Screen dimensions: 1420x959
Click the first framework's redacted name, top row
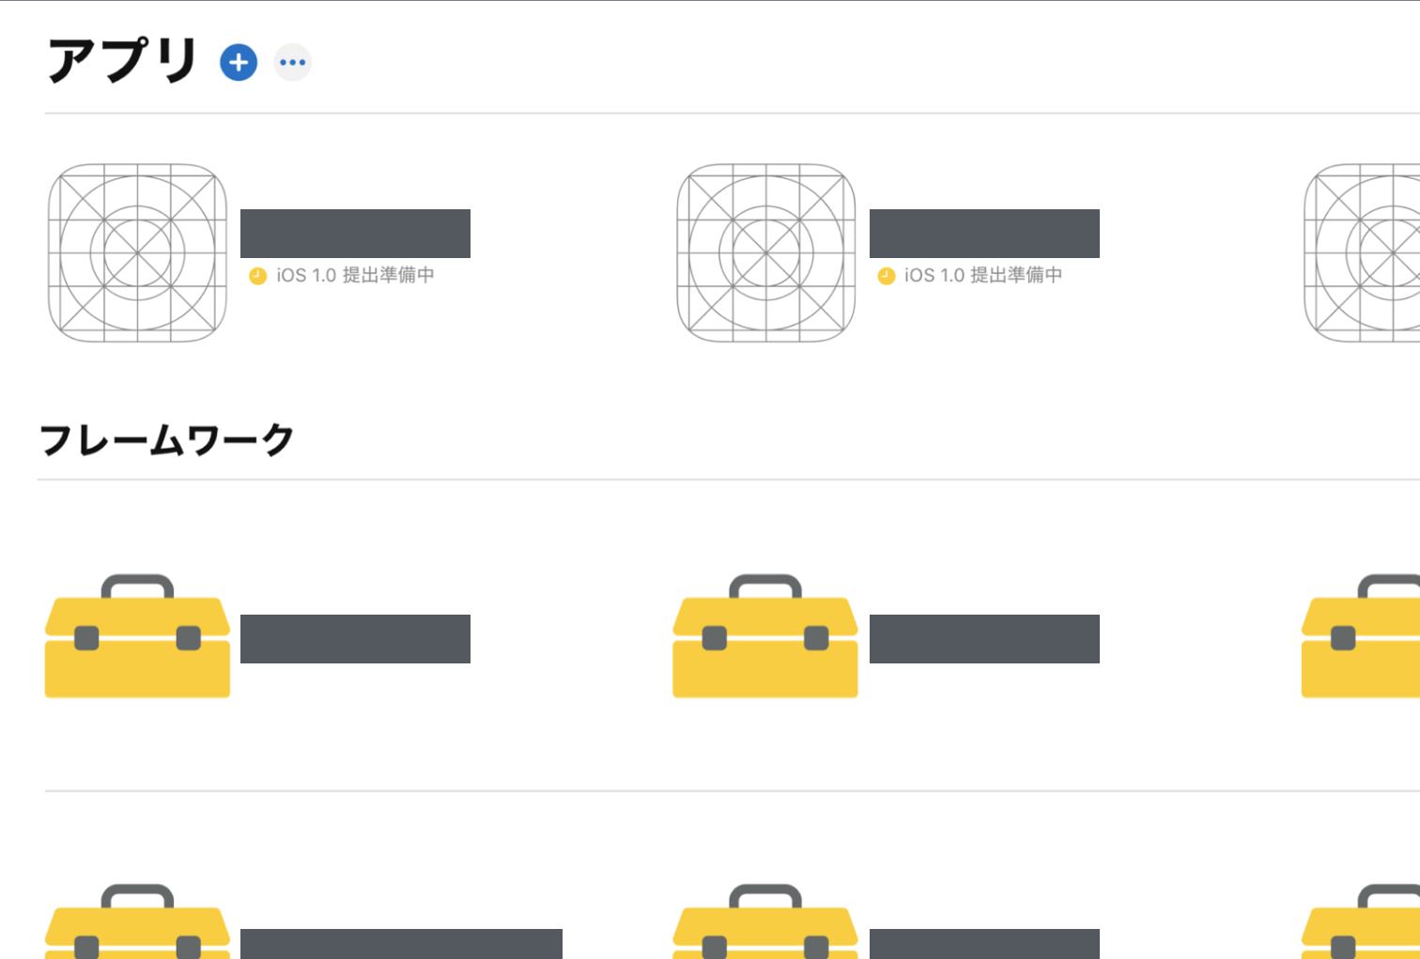coord(355,639)
